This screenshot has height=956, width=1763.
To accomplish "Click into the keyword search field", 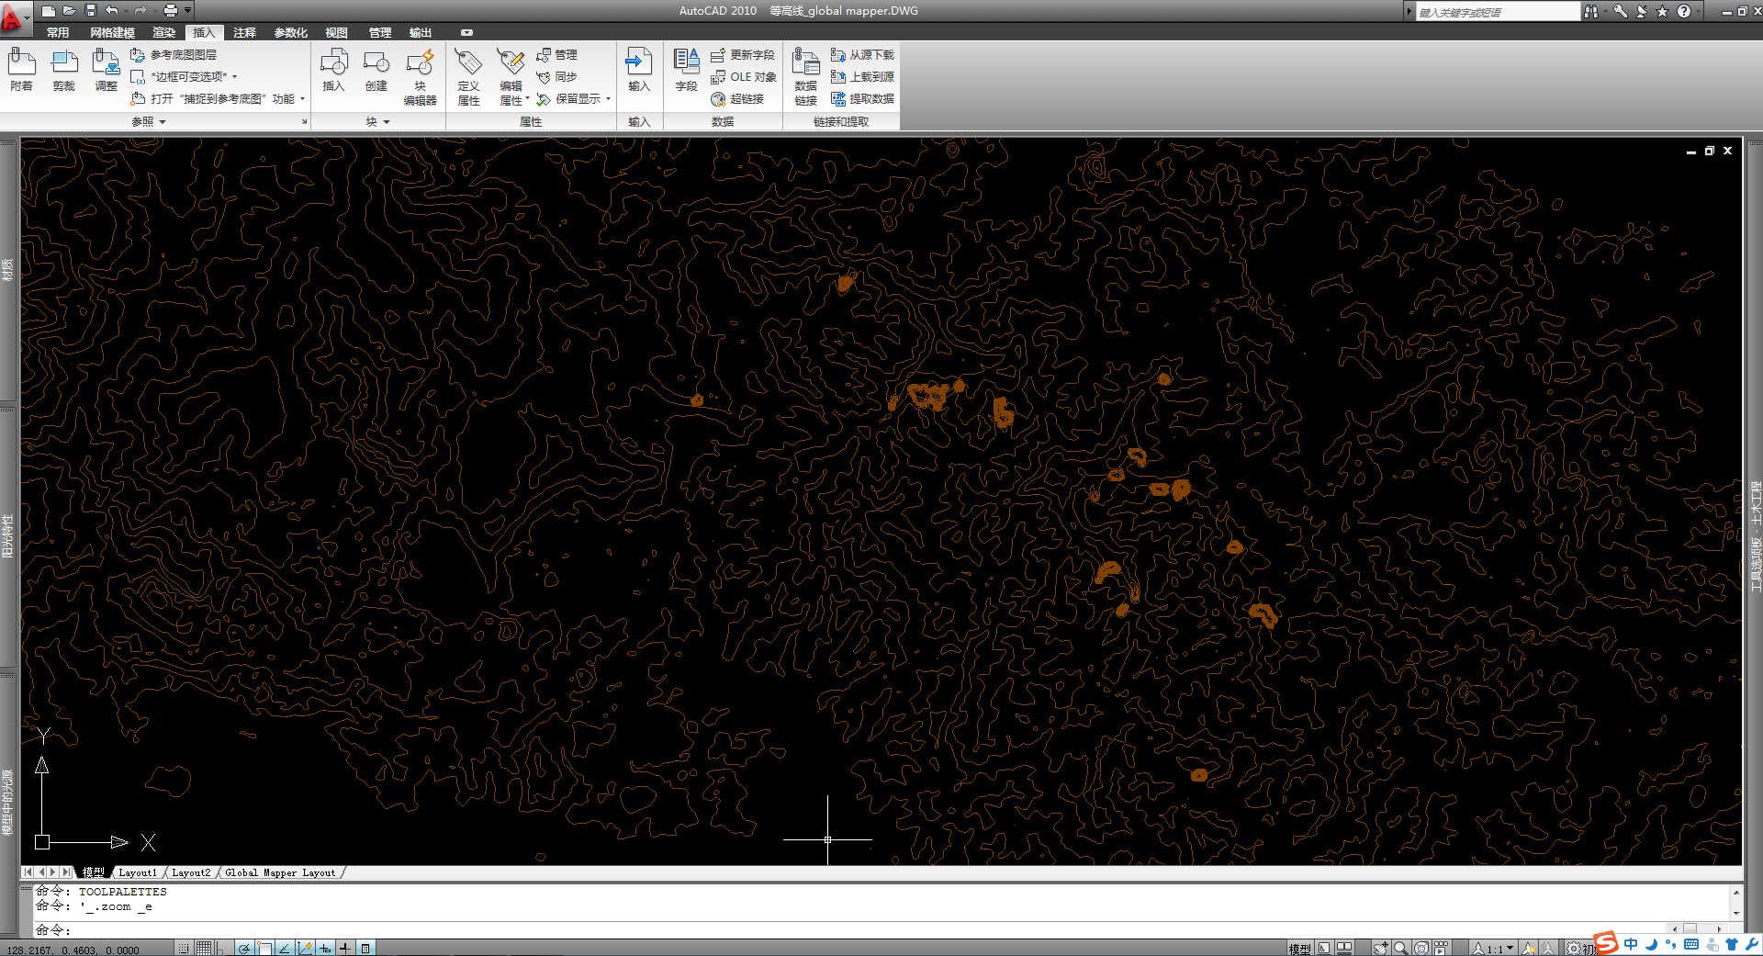I will 1497,12.
